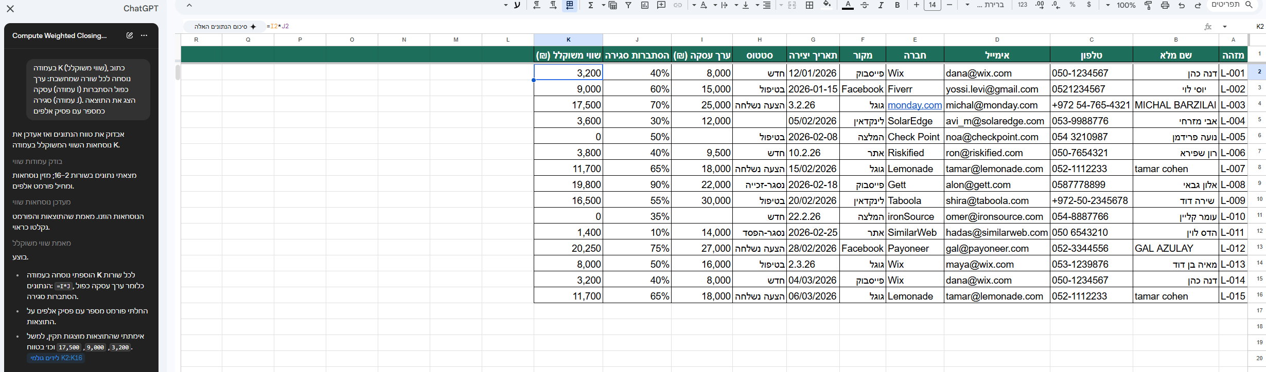Select status cell 'נסגר-הפסד'
This screenshot has height=372, width=1266.
pos(760,232)
